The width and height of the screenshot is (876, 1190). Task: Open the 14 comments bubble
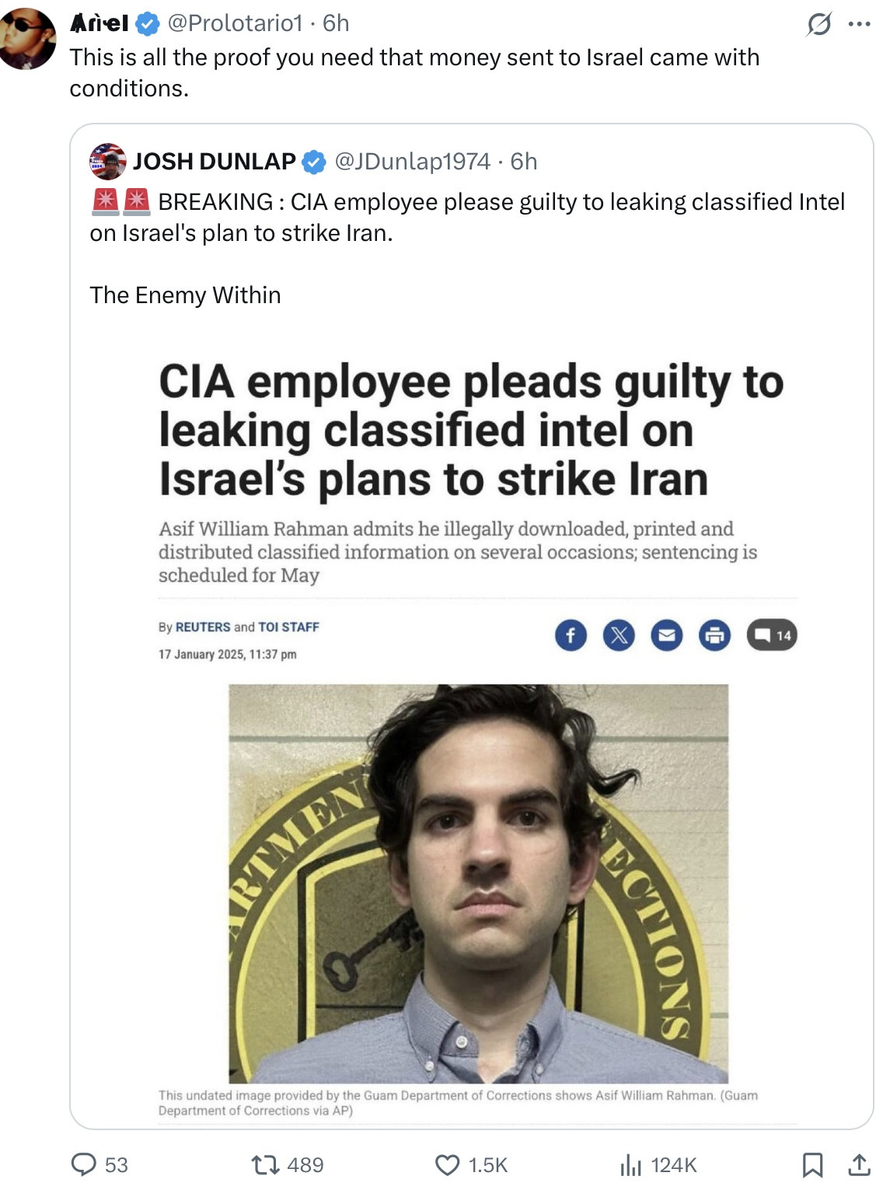coord(772,635)
